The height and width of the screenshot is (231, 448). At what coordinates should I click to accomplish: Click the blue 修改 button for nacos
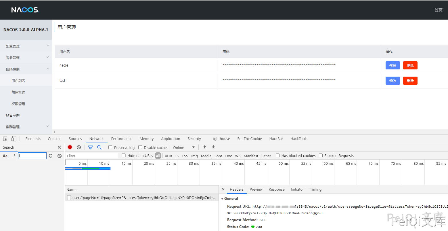393,65
